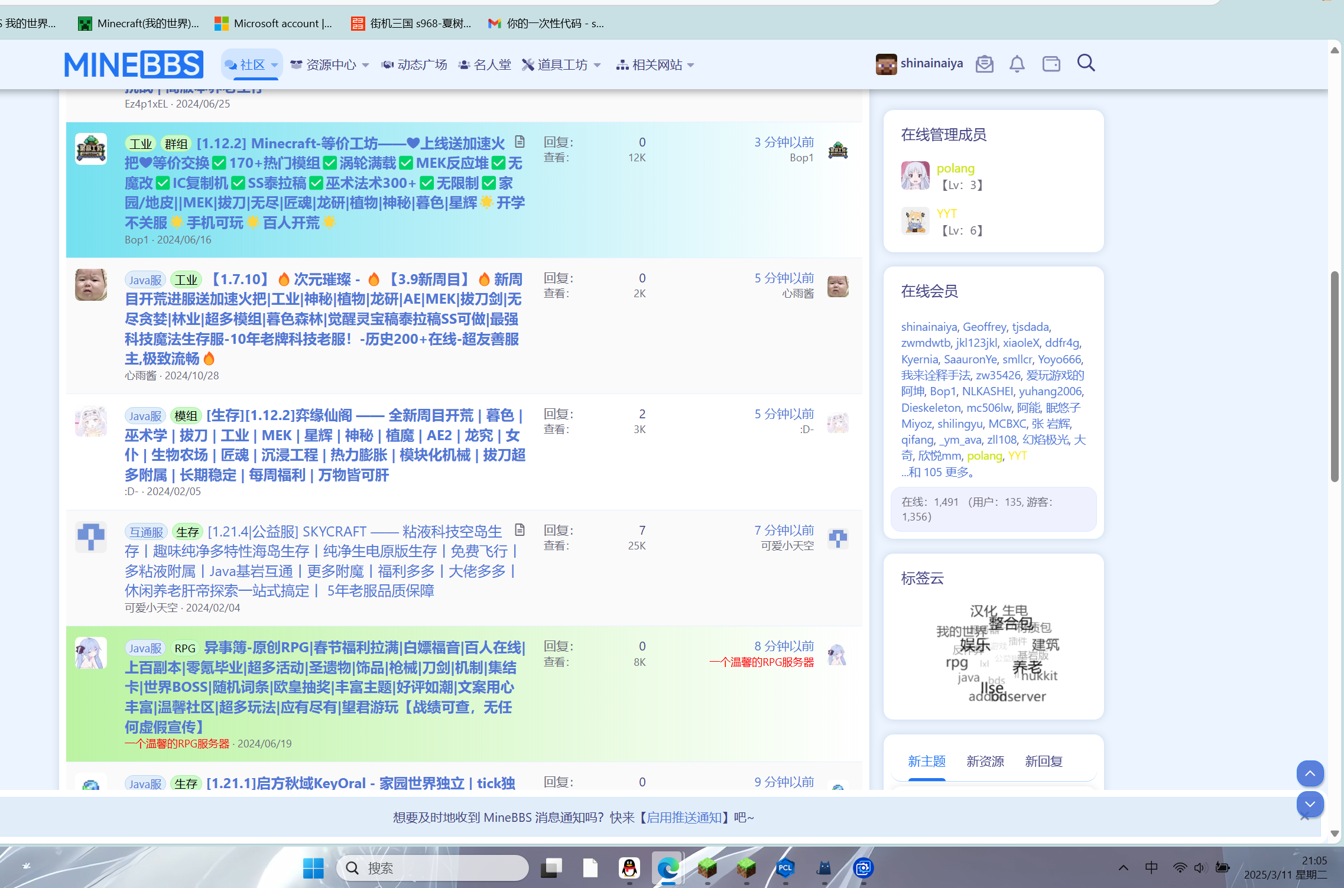Image resolution: width=1344 pixels, height=888 pixels.
Task: Open the site search magnifier
Action: 1086,63
